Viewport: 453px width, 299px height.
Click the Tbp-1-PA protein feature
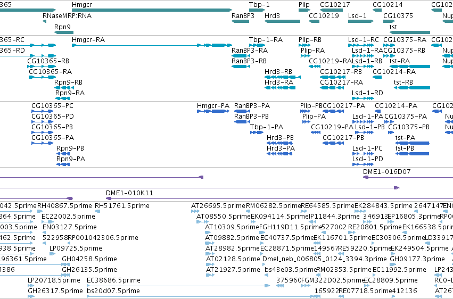point(257,132)
